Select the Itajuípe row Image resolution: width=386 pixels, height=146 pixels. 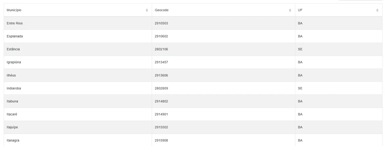point(193,127)
